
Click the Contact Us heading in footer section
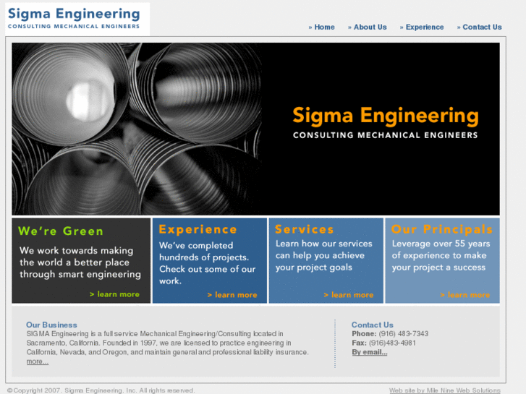(373, 325)
